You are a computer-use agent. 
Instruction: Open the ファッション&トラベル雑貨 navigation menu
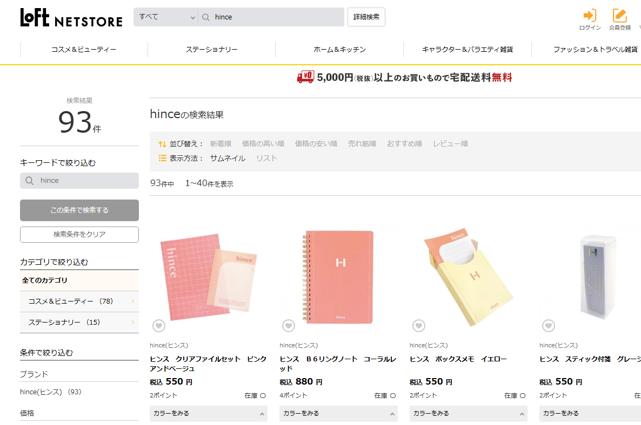595,50
